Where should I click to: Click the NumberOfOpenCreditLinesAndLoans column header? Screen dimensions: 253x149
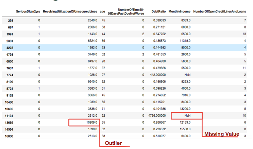point(219,12)
